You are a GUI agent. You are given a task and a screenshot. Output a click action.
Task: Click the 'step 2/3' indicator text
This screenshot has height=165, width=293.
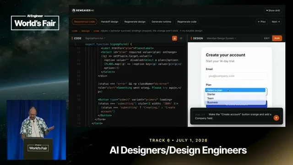coord(200,115)
